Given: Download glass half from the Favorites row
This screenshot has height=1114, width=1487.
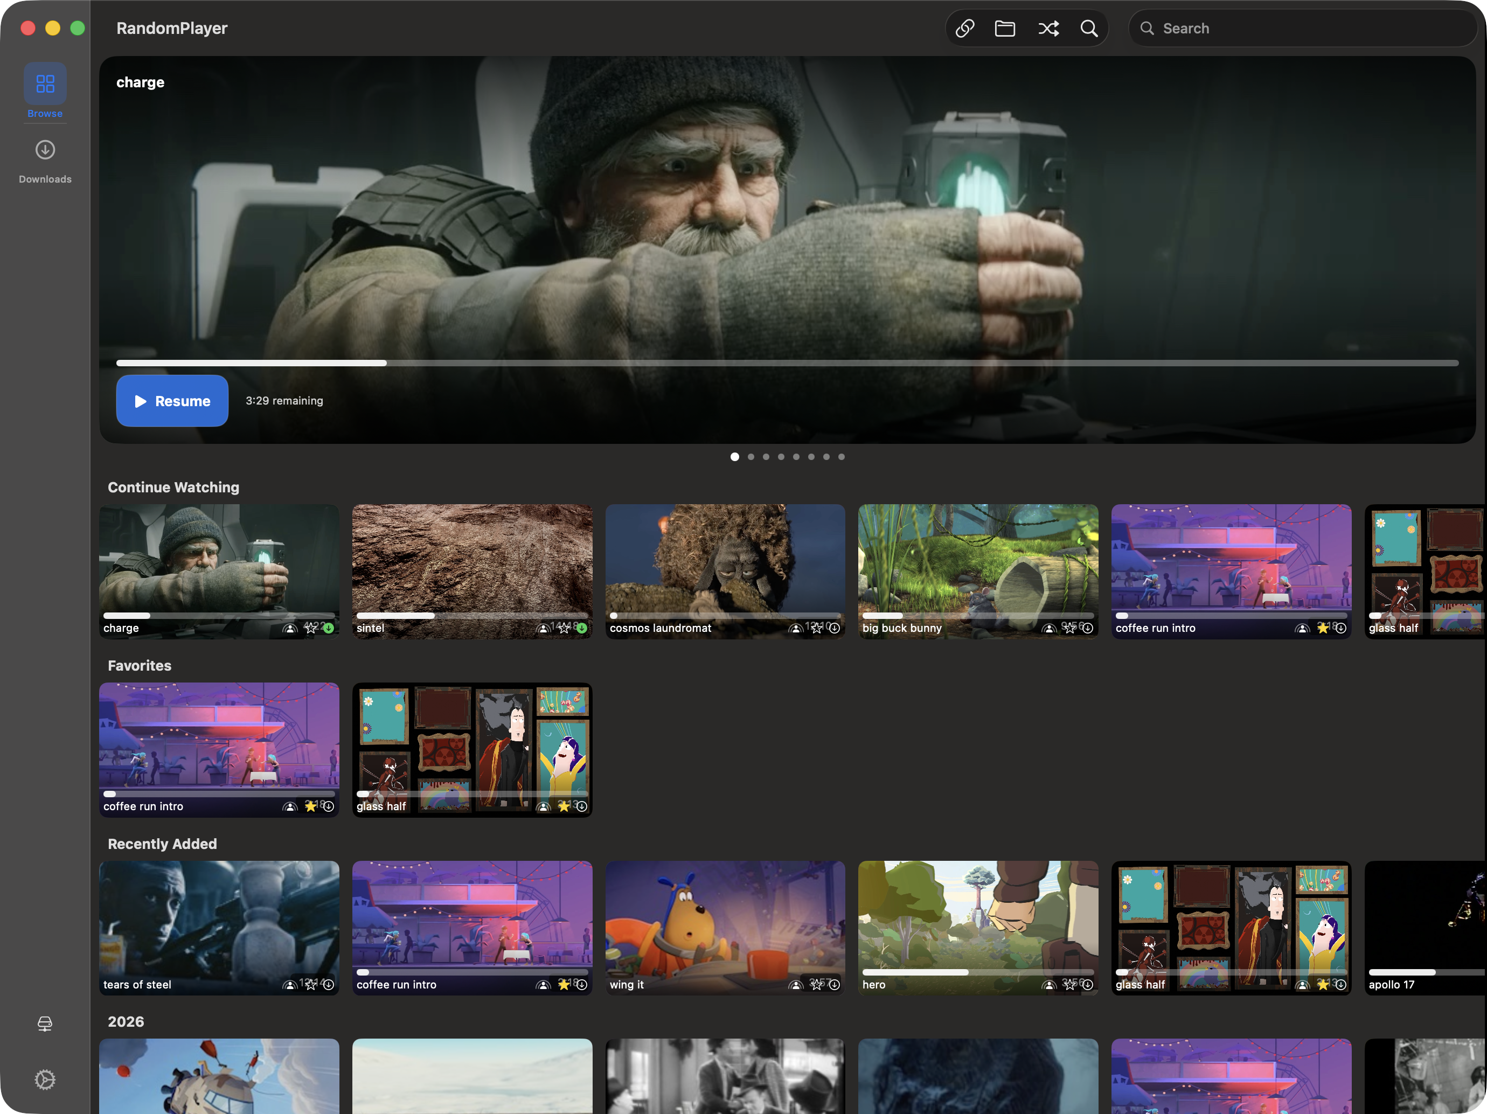Looking at the screenshot, I should click(x=581, y=806).
